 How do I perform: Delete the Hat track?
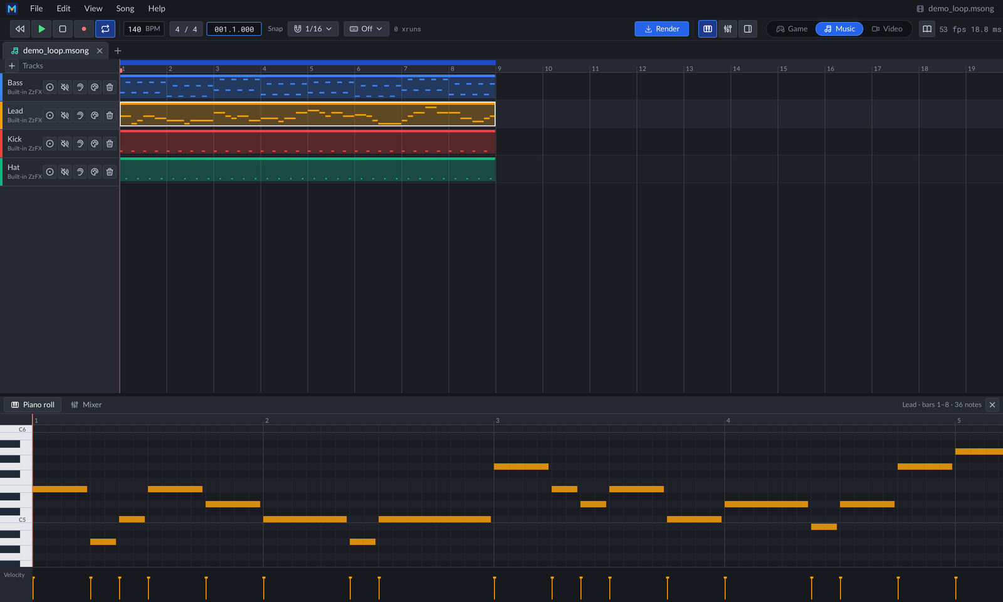[110, 172]
